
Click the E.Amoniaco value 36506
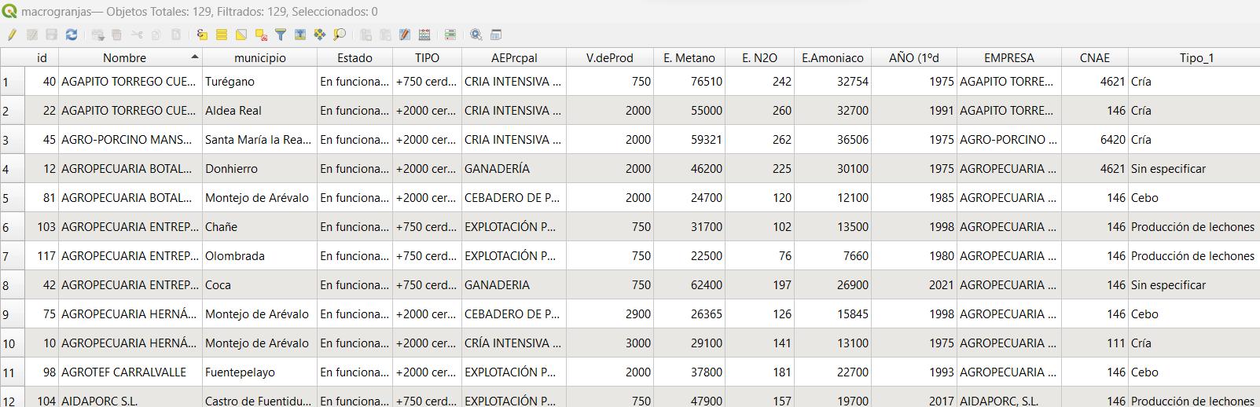click(x=832, y=140)
